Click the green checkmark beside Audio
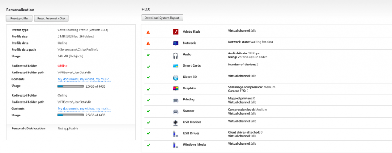 click(x=148, y=55)
